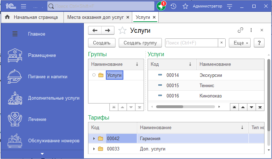Go to Начальная страница tab
272x159 pixels.
click(x=35, y=17)
